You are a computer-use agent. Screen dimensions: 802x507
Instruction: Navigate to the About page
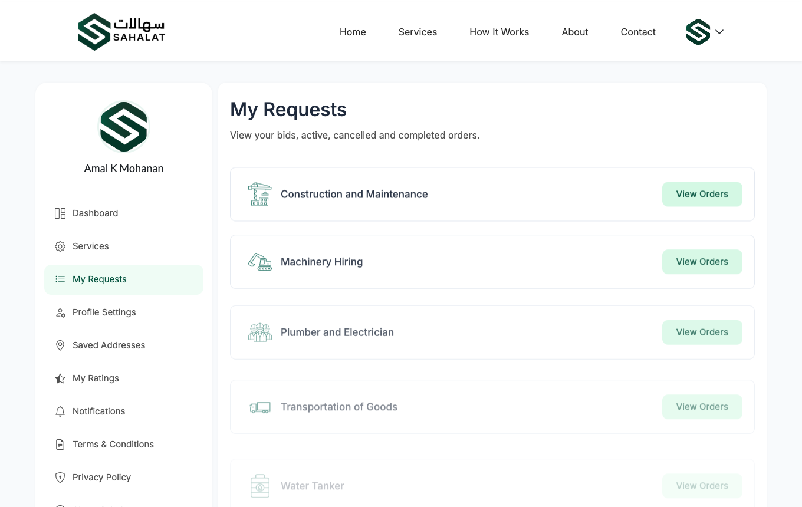(575, 32)
